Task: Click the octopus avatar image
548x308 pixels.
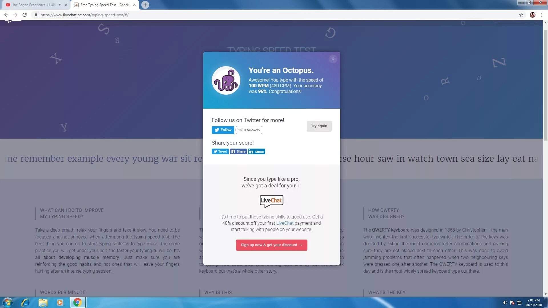Action: (226, 81)
